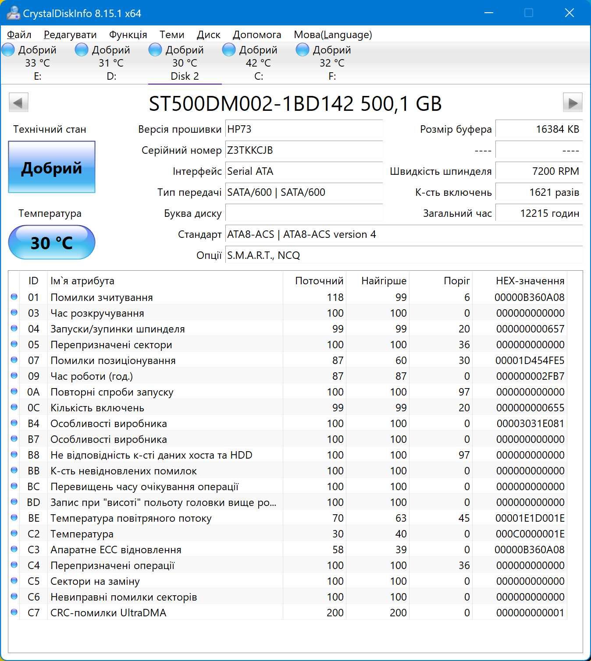Open the Файл menu
591x661 pixels.
[19, 35]
